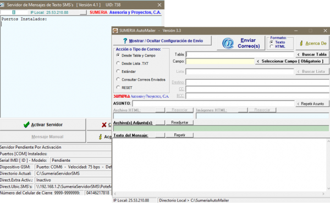
Task: Click Directorio Local C:\SumeriaAutoMailer status text
Action: [194, 200]
